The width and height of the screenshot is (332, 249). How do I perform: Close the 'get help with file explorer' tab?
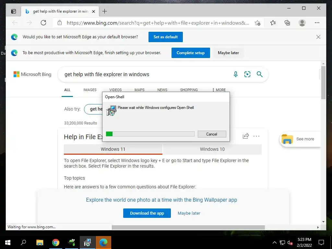click(x=94, y=11)
